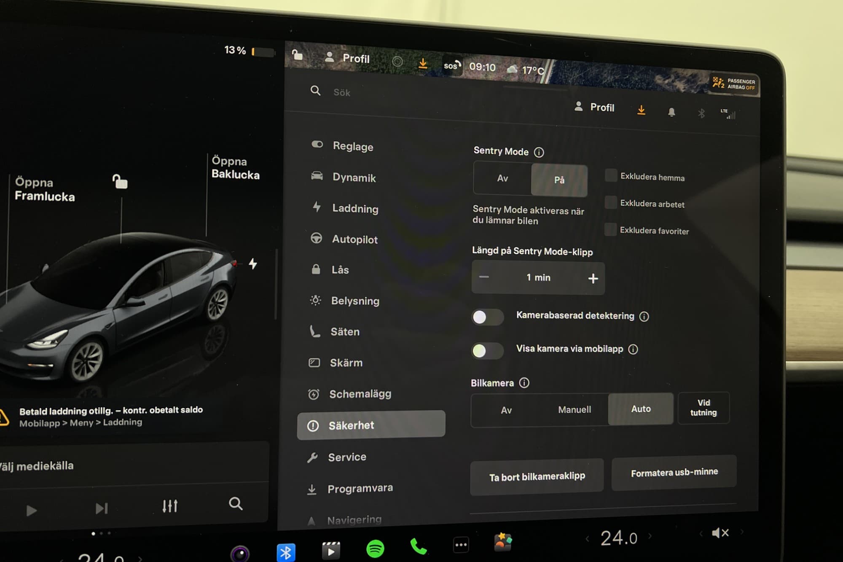Select the Autopilot menu item
843x562 pixels.
click(354, 239)
